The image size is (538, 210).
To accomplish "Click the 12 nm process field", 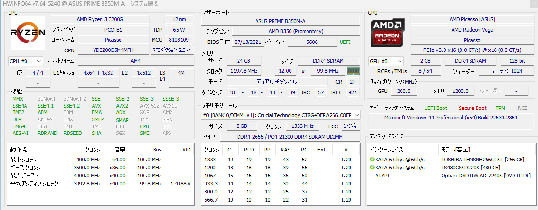I will pyautogui.click(x=179, y=19).
